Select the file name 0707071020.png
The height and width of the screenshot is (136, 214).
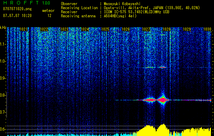tap(17, 9)
